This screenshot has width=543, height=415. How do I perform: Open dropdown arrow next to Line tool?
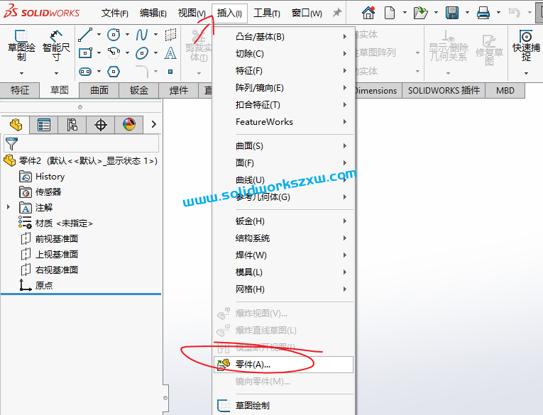click(99, 34)
